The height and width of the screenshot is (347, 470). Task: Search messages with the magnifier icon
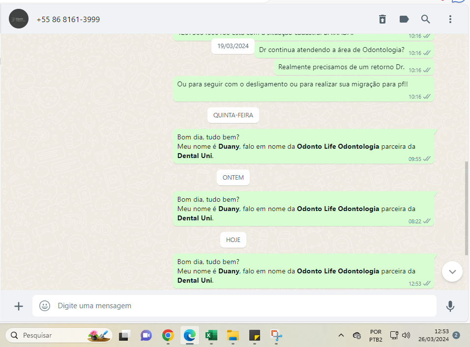(425, 19)
